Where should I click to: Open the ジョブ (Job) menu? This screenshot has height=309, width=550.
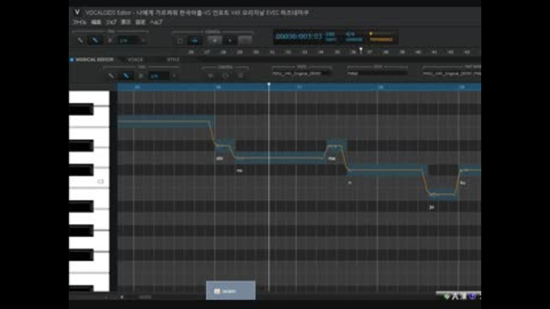[x=111, y=22]
